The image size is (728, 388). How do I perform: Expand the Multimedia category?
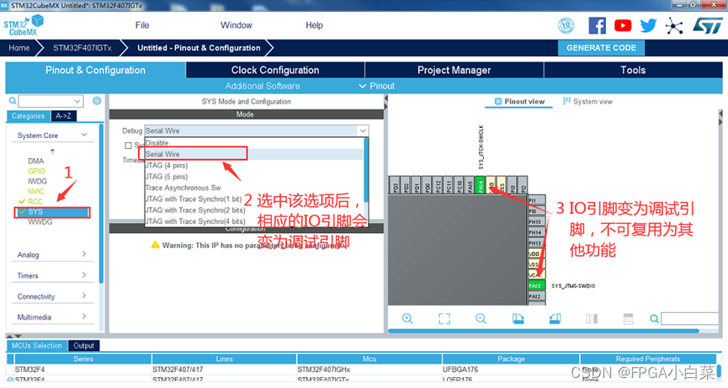click(84, 316)
